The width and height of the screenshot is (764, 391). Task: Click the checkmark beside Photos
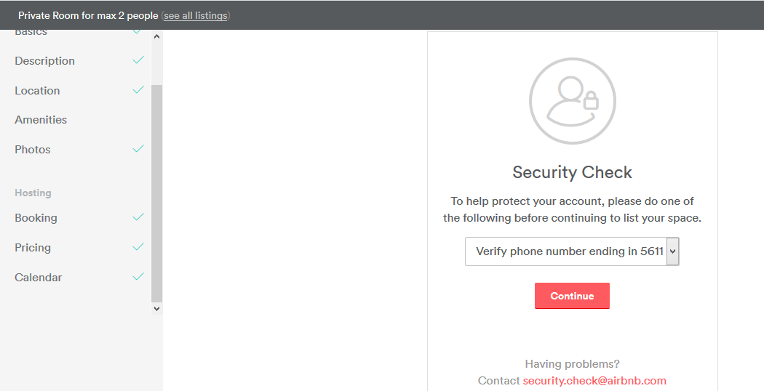138,149
